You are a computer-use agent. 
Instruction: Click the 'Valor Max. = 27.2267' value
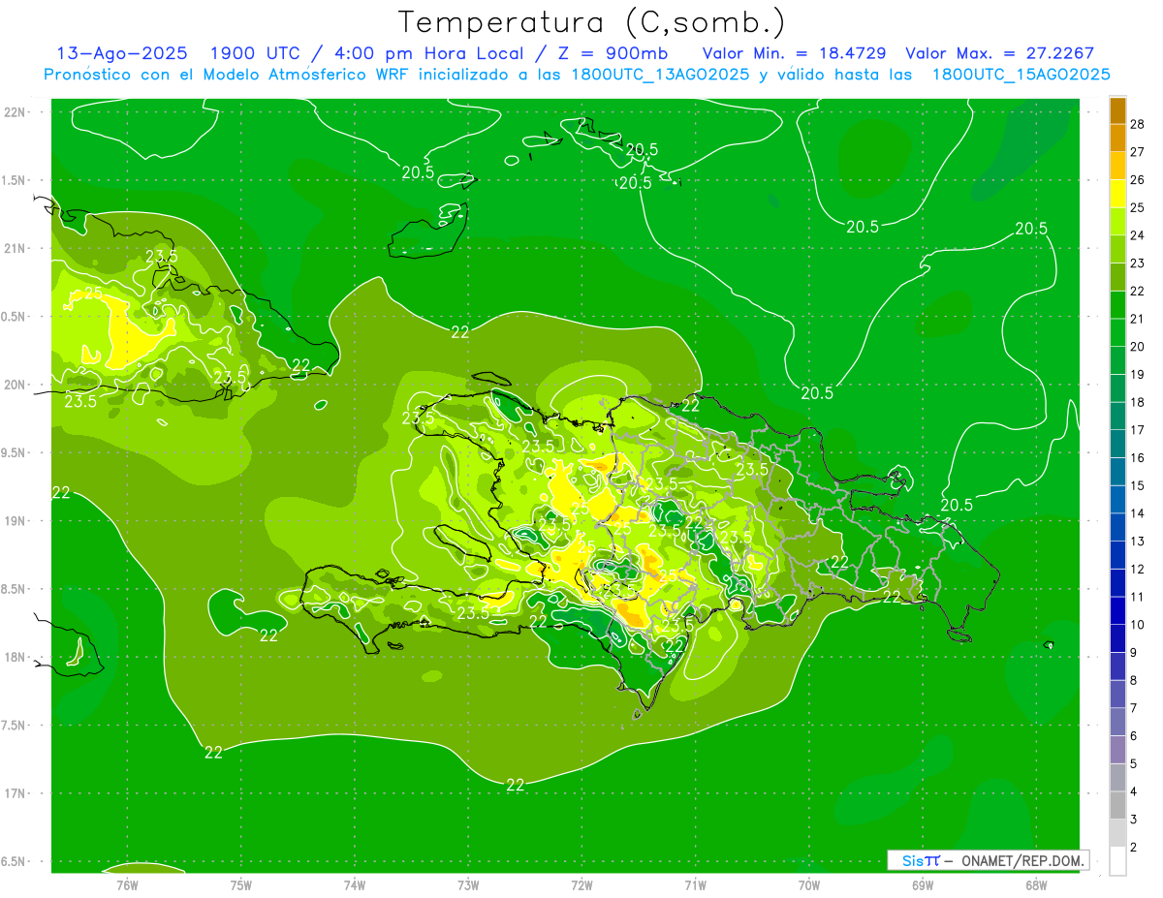999,53
